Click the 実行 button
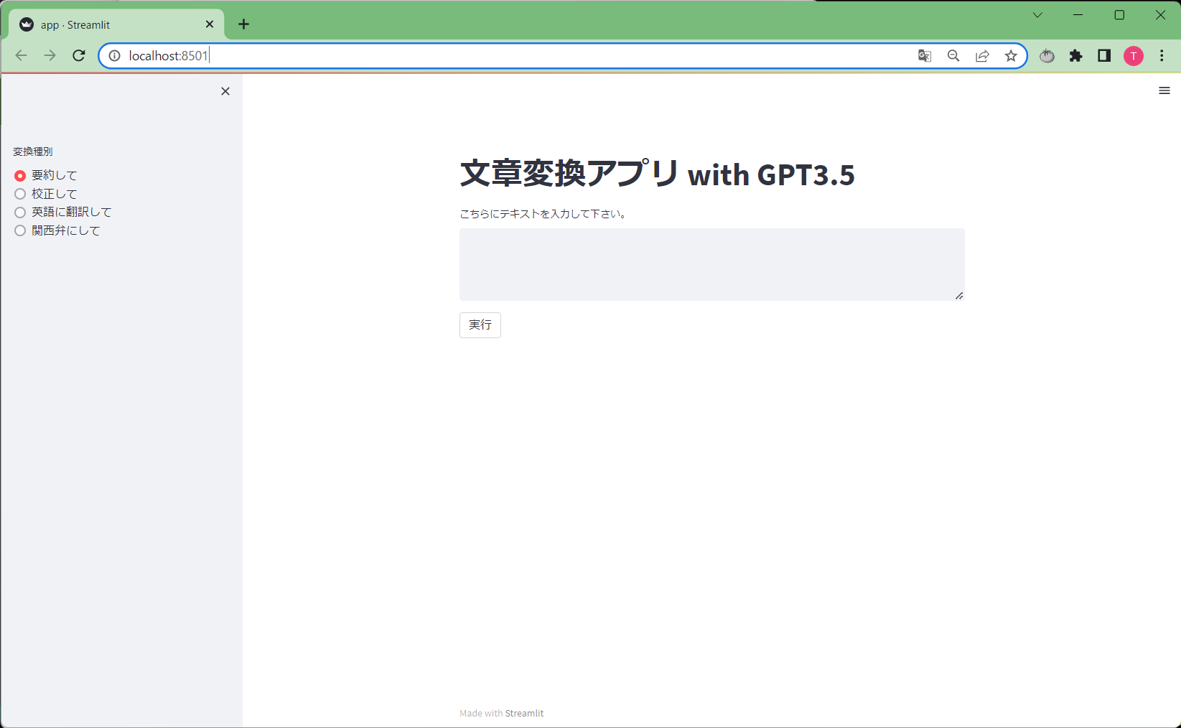 coord(480,325)
